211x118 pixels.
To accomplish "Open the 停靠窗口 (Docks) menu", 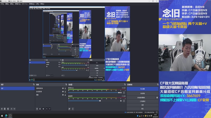I will click(x=18, y=4).
